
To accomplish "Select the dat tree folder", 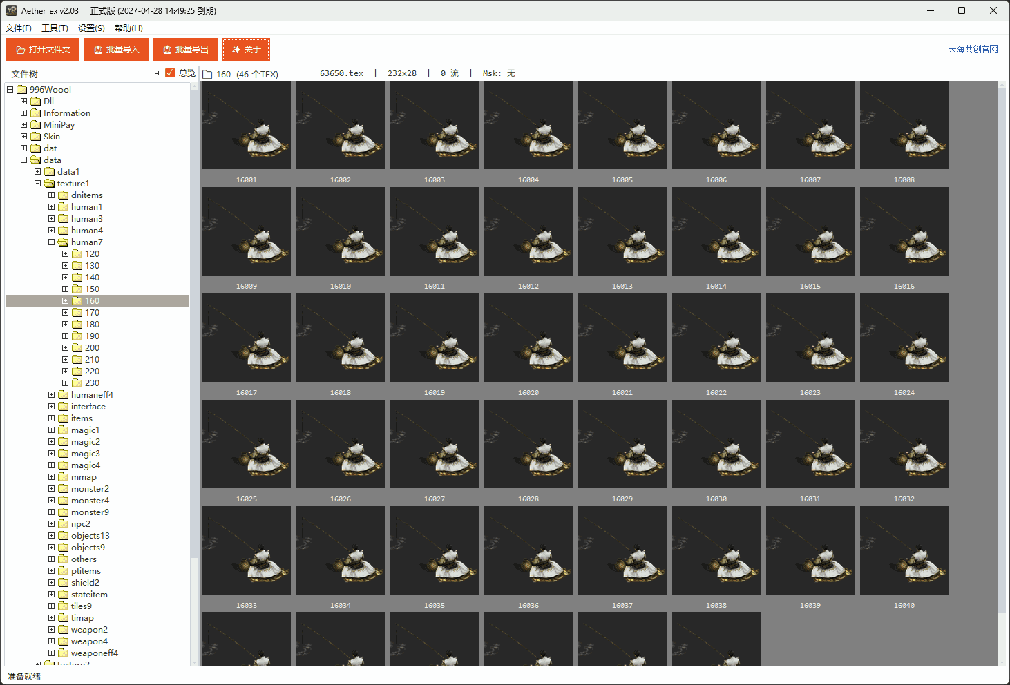I will pyautogui.click(x=50, y=148).
